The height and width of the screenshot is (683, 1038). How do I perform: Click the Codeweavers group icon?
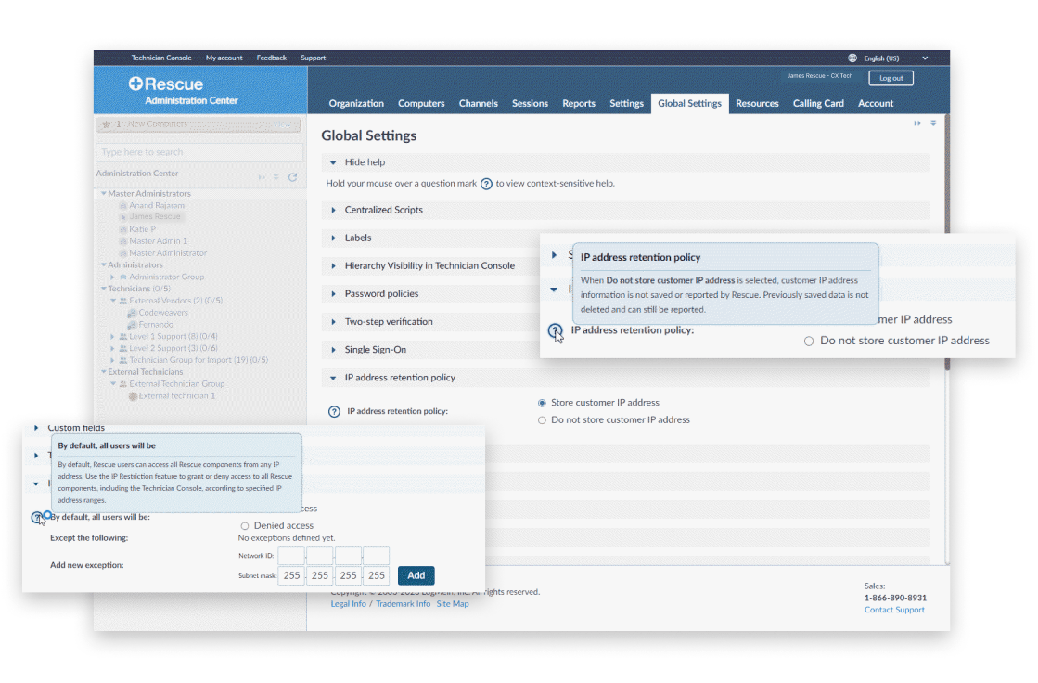(x=131, y=313)
